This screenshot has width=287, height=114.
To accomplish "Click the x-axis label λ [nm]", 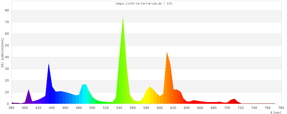I will tap(276, 112).
